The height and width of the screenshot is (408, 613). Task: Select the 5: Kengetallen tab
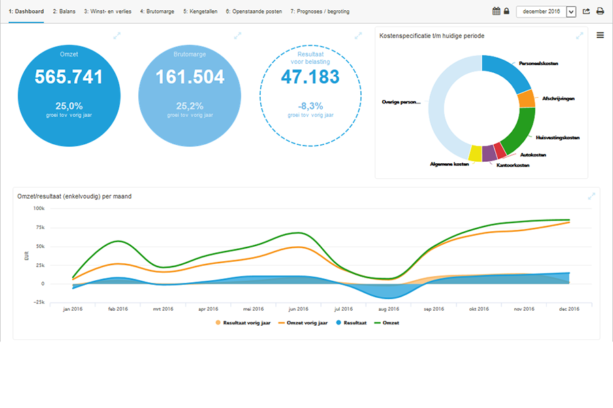[x=200, y=12]
